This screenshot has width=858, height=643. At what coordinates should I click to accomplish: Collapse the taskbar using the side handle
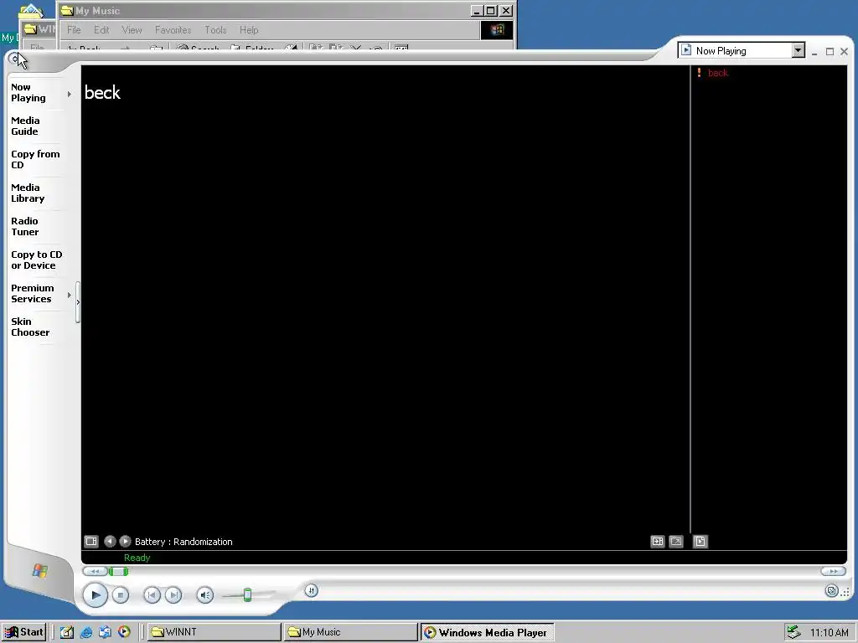click(x=78, y=301)
